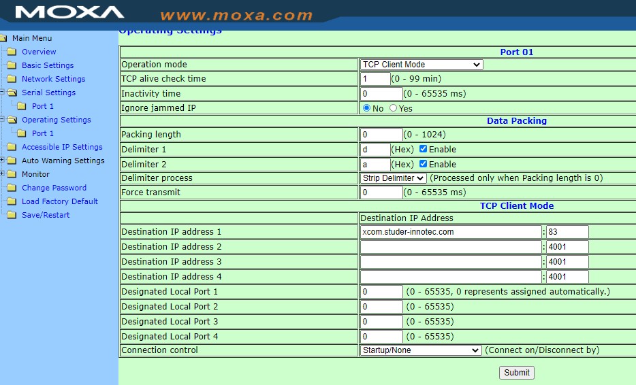
Task: Click the Save/Restart folder icon
Action: tap(11, 215)
